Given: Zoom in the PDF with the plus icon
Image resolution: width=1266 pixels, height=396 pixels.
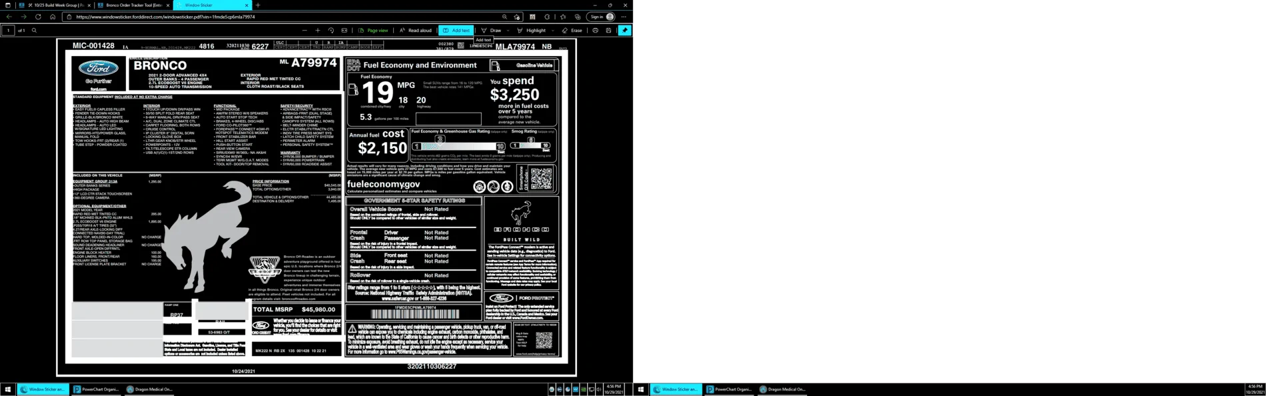Looking at the screenshot, I should point(318,31).
